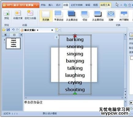Click the vertical scrollbar down arrow
The width and height of the screenshot is (133, 118).
point(125,91)
